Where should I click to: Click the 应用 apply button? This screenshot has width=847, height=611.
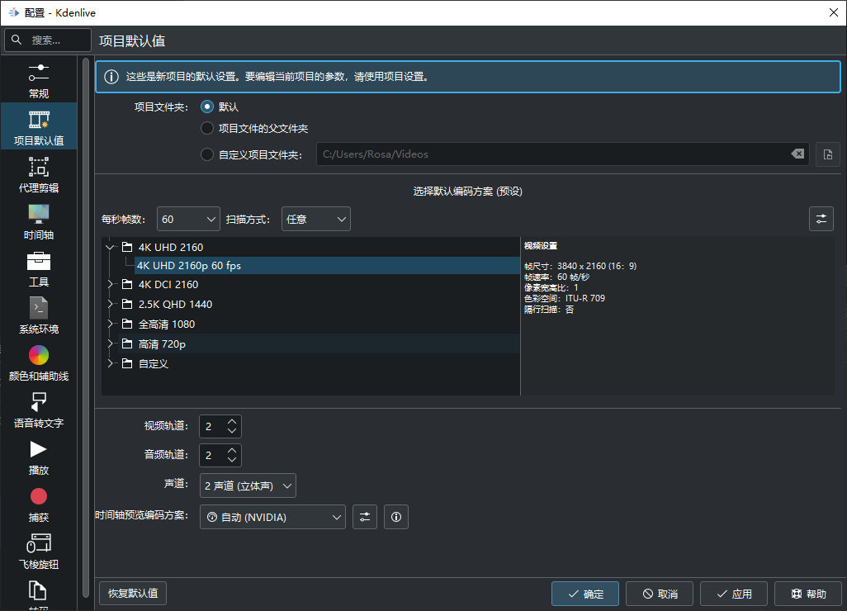point(733,593)
